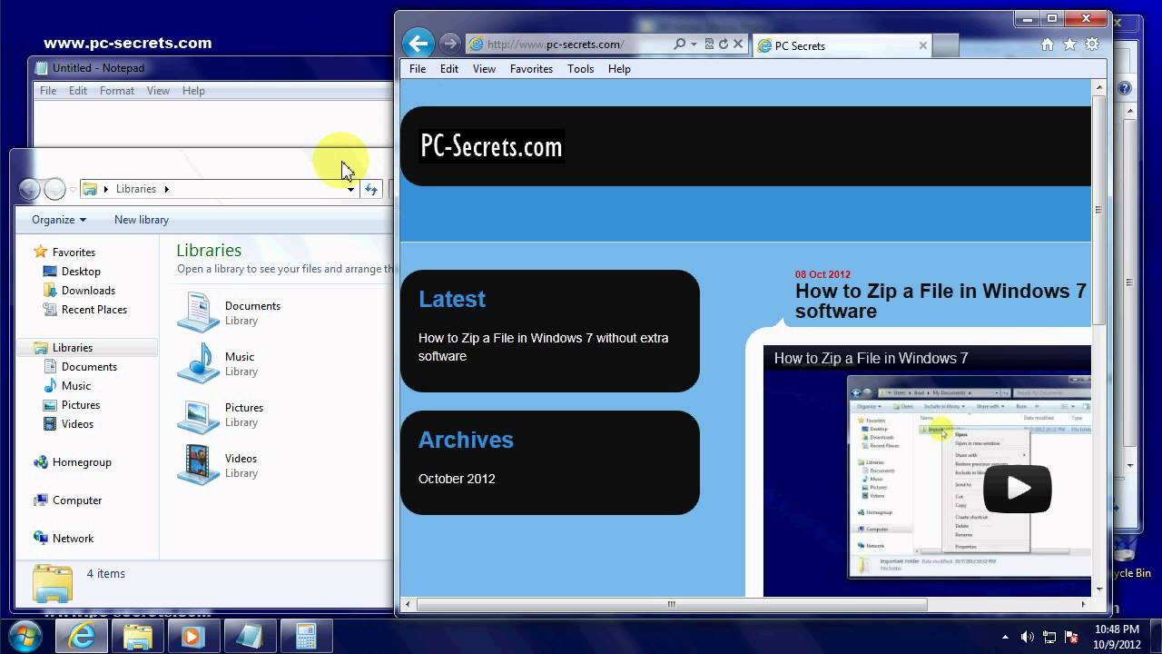Click the New library button

[142, 220]
